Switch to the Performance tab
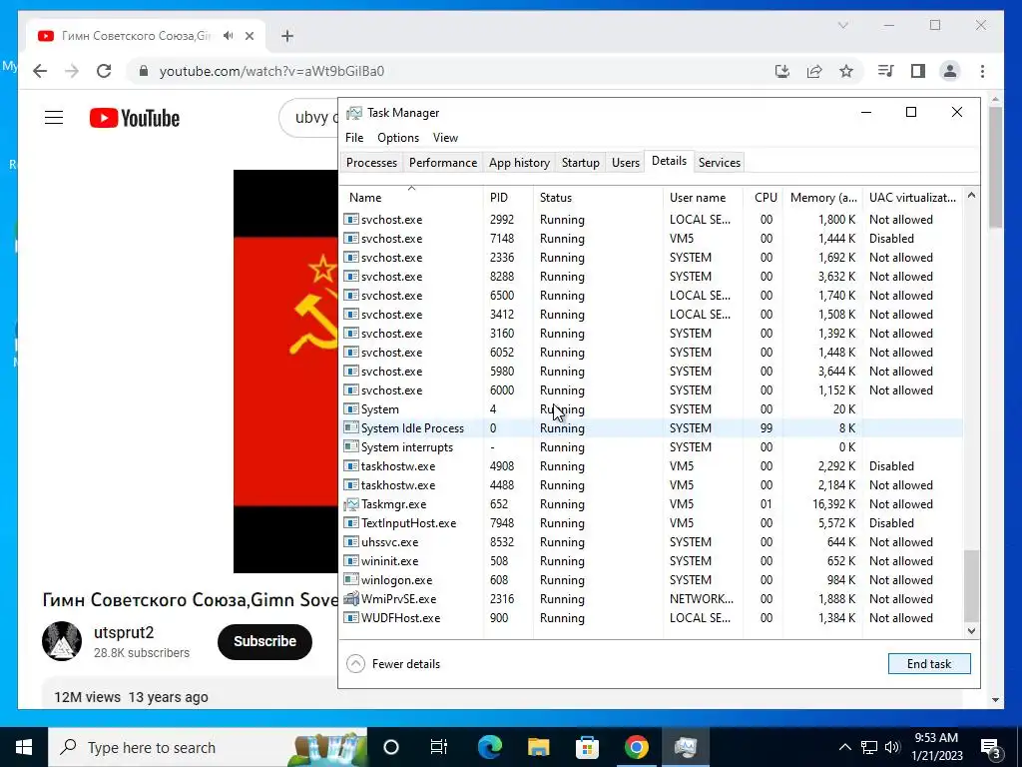 coord(442,163)
